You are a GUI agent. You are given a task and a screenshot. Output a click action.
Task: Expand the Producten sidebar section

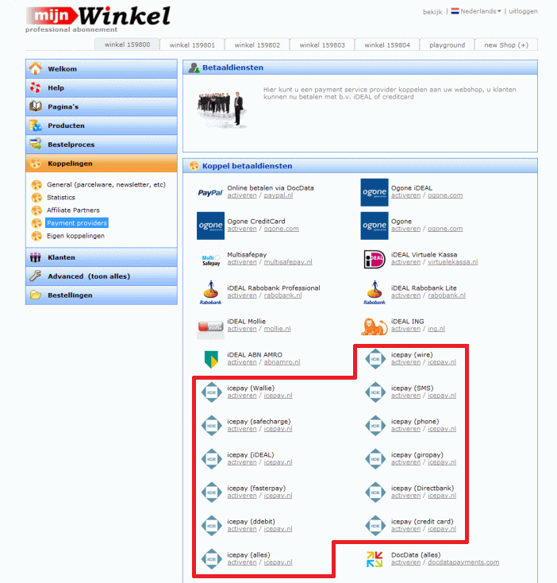coord(102,125)
